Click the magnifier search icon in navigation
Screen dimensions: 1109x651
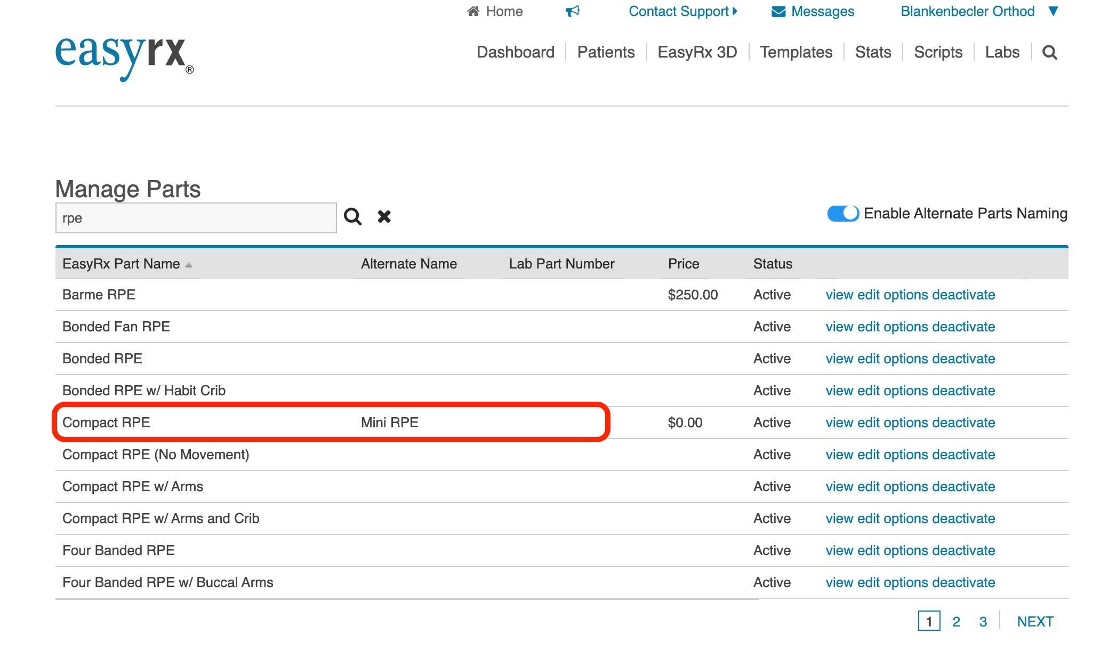1049,52
